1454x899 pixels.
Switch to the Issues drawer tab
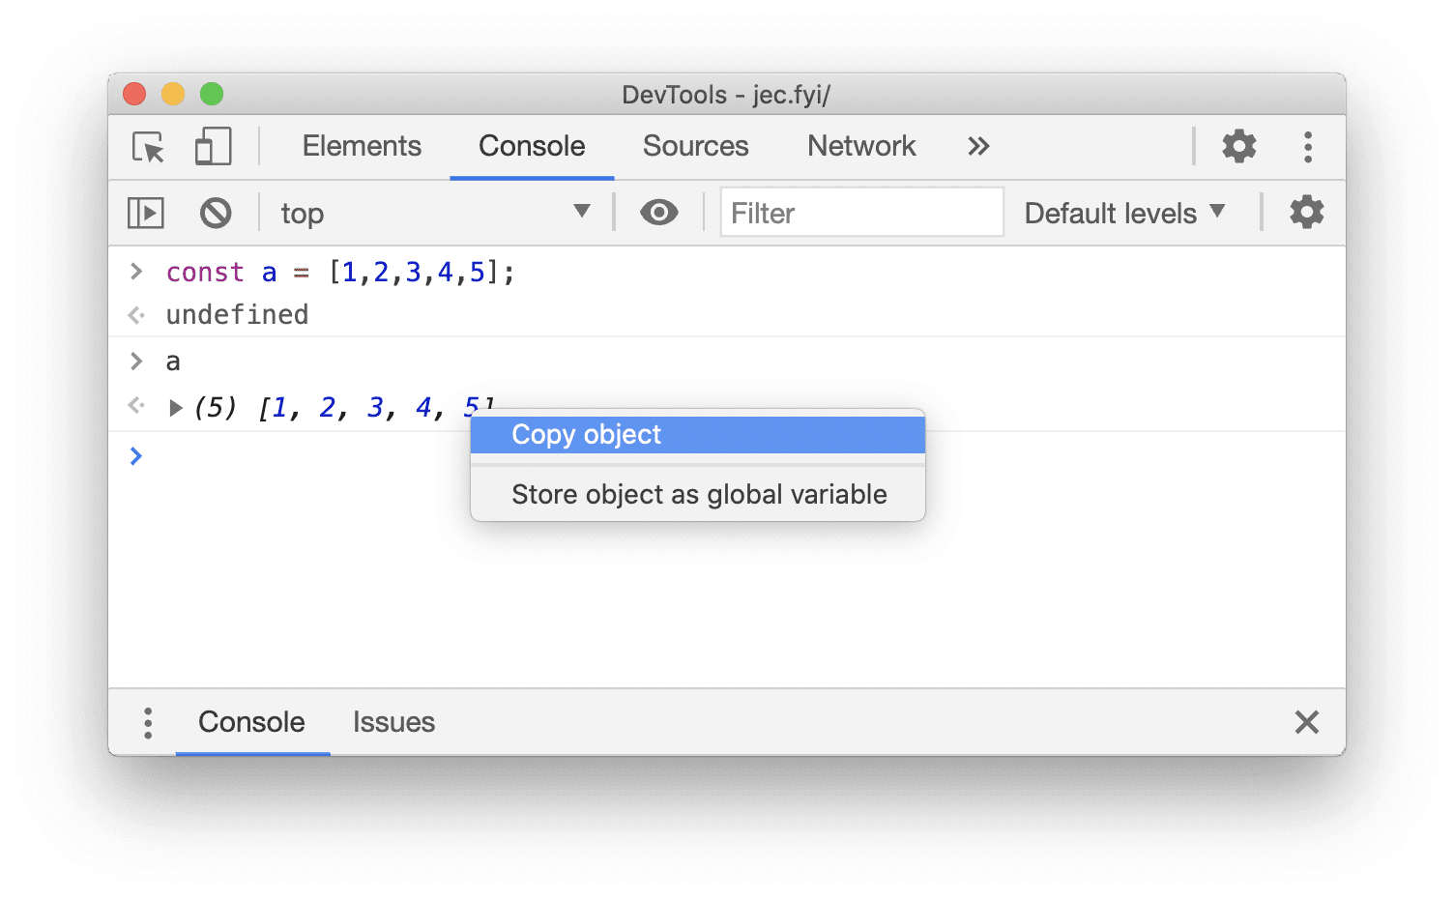(x=393, y=722)
